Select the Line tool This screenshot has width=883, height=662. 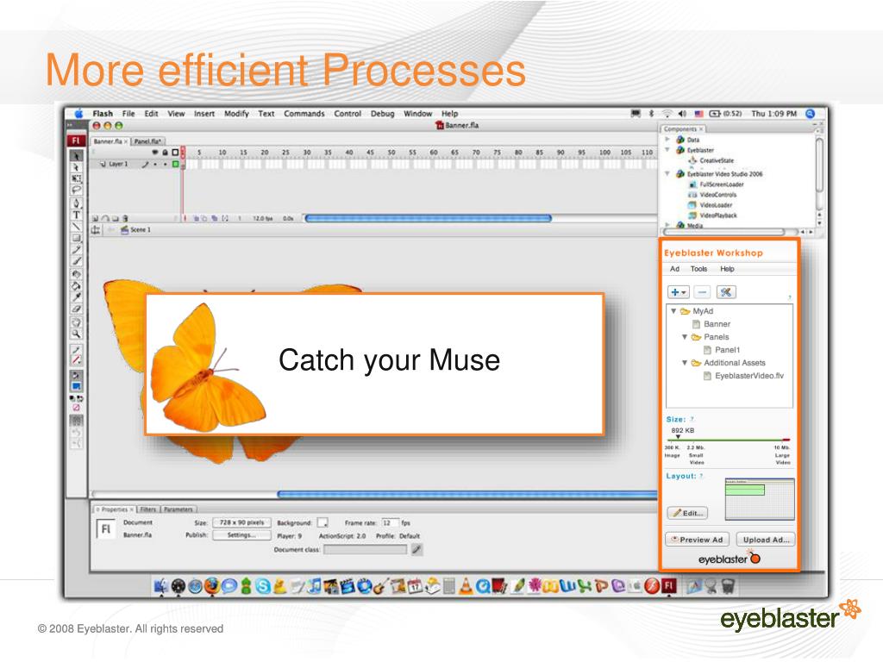tap(76, 227)
